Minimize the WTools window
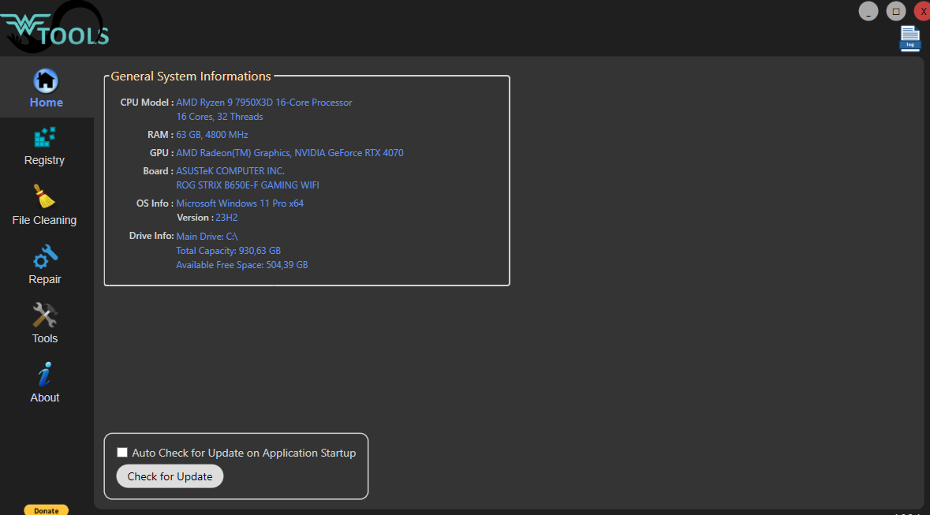Image resolution: width=930 pixels, height=515 pixels. (868, 11)
